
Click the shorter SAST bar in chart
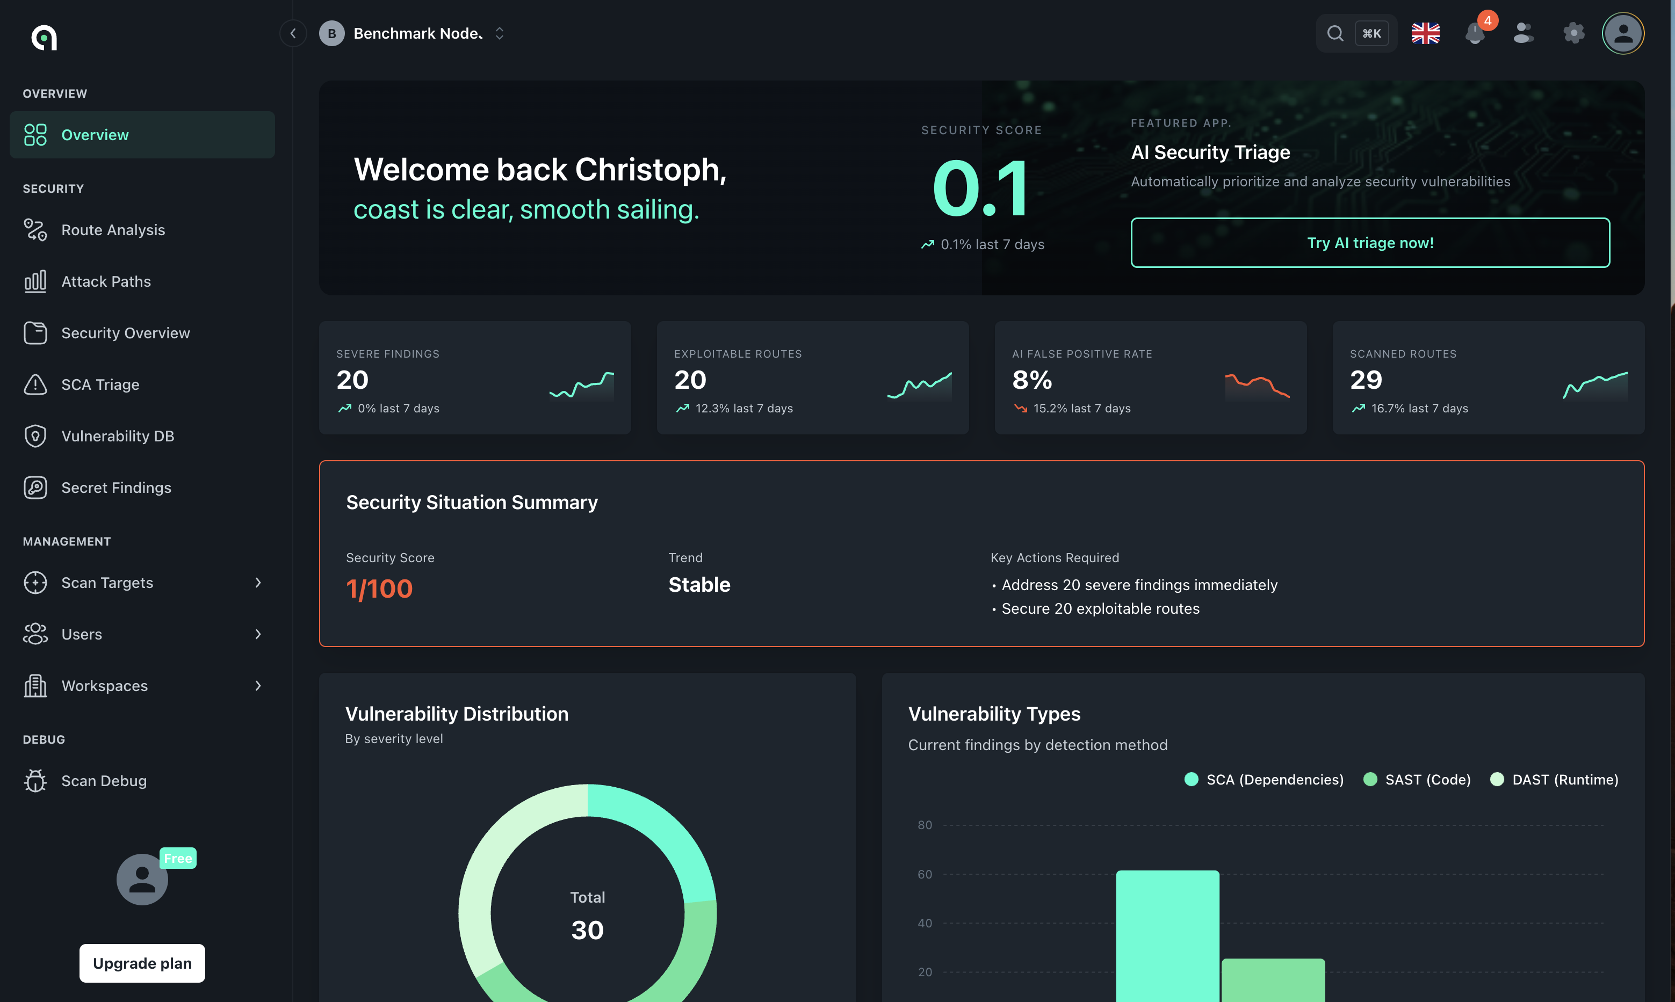tap(1273, 981)
